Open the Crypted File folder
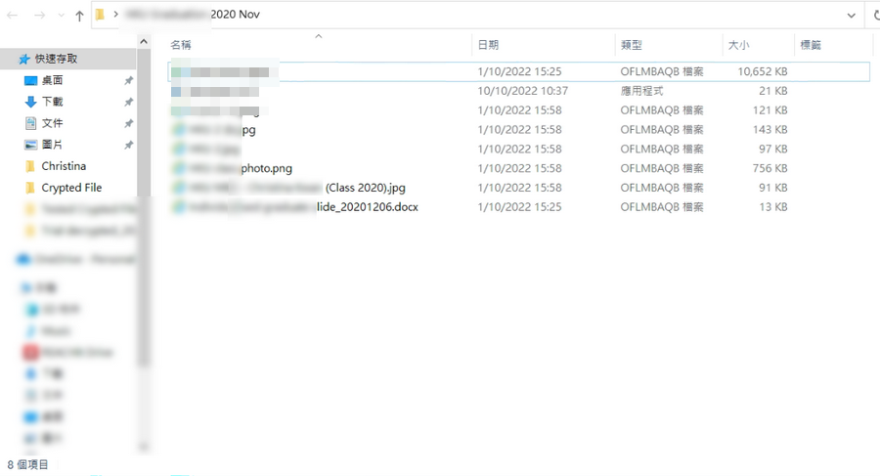The height and width of the screenshot is (476, 880). click(70, 188)
